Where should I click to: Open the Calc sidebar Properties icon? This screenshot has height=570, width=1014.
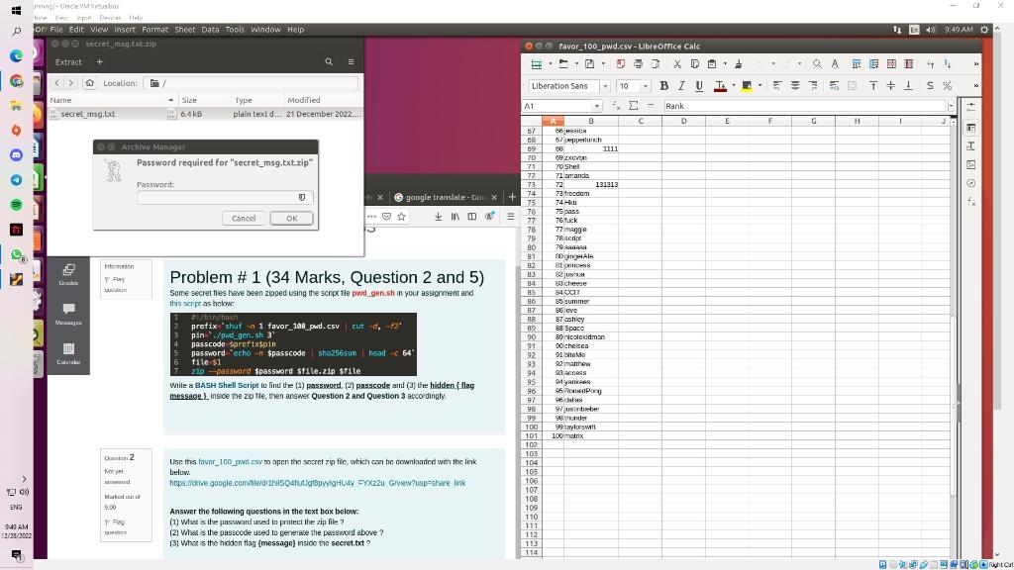click(970, 129)
